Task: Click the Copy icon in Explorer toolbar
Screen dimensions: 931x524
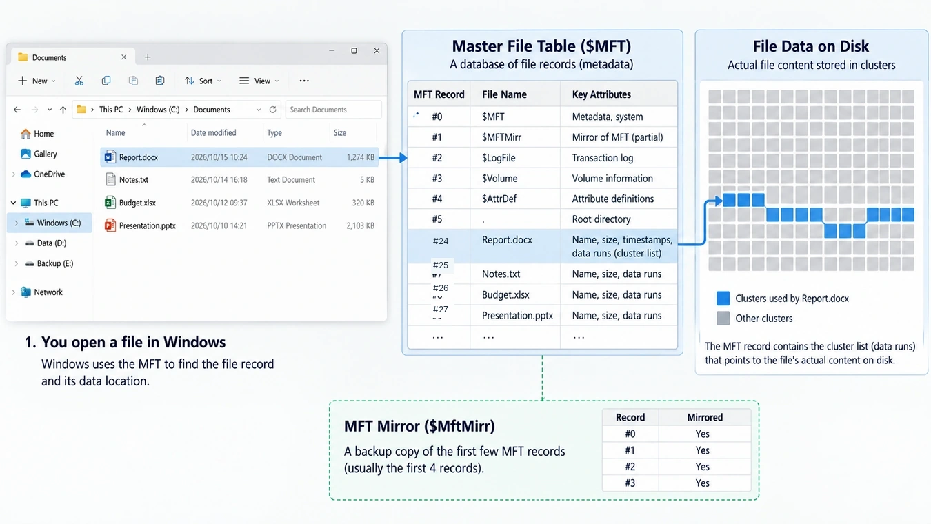Action: [x=106, y=81]
